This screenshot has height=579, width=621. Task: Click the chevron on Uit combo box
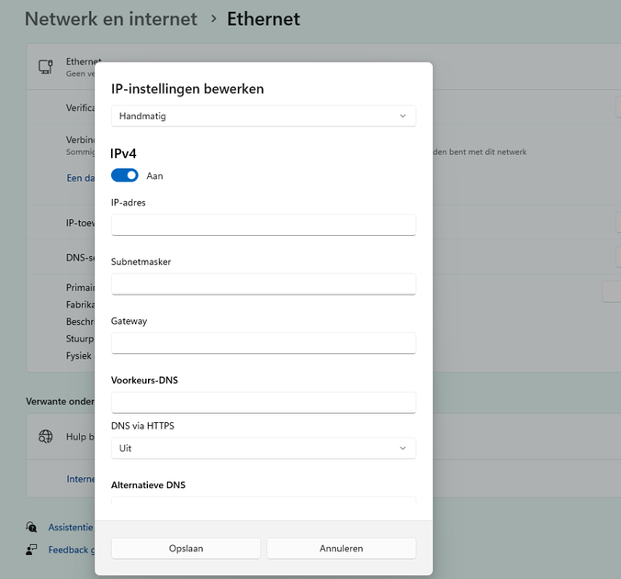(402, 448)
